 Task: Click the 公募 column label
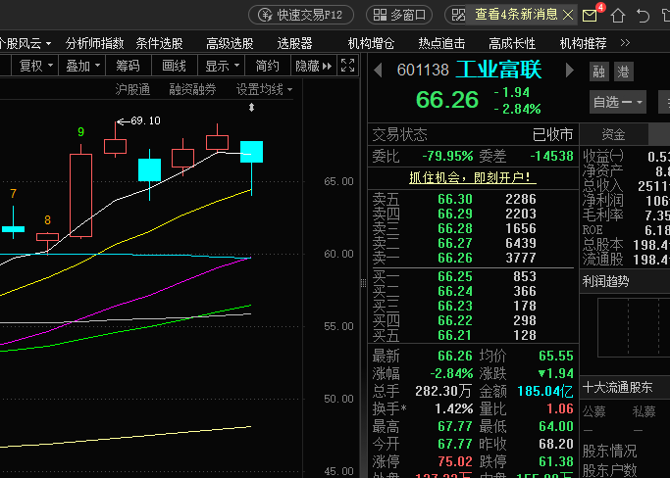593,411
